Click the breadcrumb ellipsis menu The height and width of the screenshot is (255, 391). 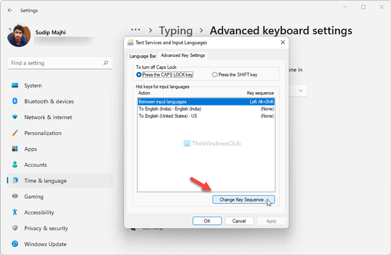135,30
